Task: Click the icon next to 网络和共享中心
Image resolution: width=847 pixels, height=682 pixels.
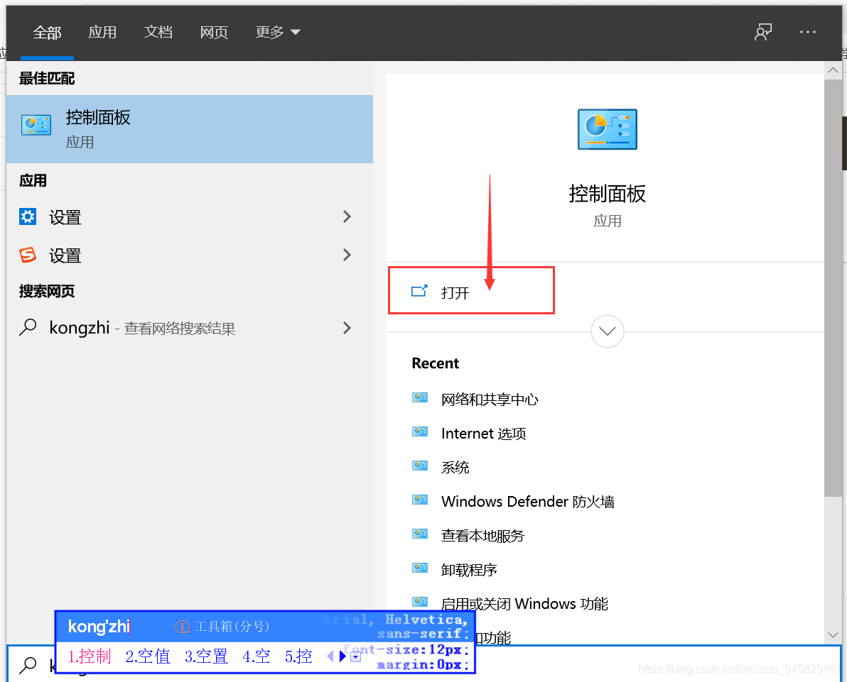Action: click(420, 397)
